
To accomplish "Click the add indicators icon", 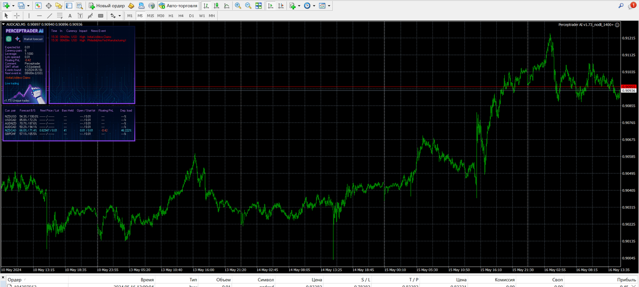I will [292, 6].
